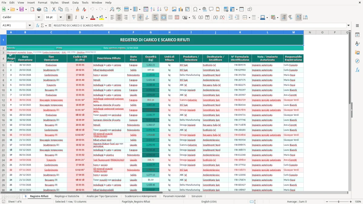Open Gallery panel in sidebar
This screenshot has height=204, width=363.
tap(357, 52)
